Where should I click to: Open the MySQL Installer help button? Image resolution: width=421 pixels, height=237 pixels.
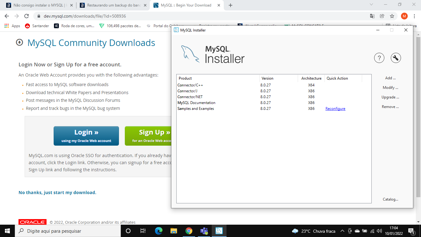(x=379, y=58)
